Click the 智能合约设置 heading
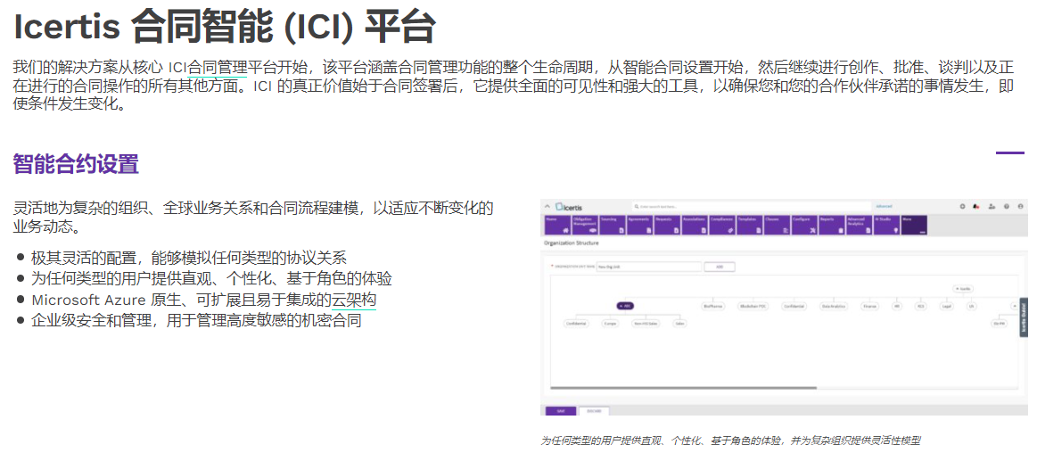 (76, 163)
